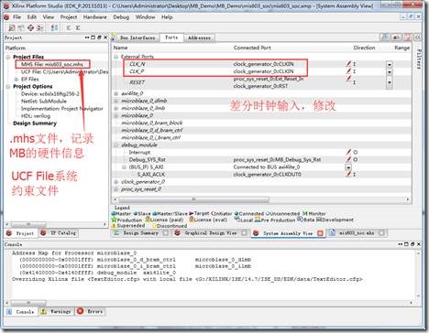Expand proc_sys_reset_0 instance
This screenshot has width=429, height=333.
(x=116, y=189)
